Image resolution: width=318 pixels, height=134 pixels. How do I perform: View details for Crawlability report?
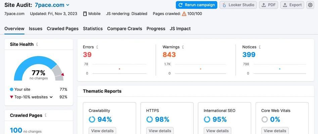pyautogui.click(x=102, y=131)
